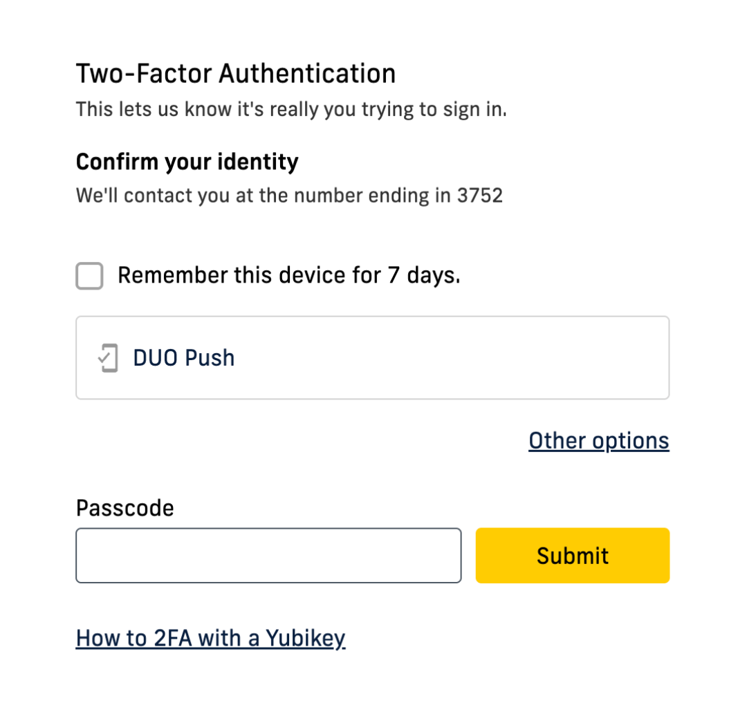747x714 pixels.
Task: Enable the Remember this device checkbox
Action: [89, 276]
